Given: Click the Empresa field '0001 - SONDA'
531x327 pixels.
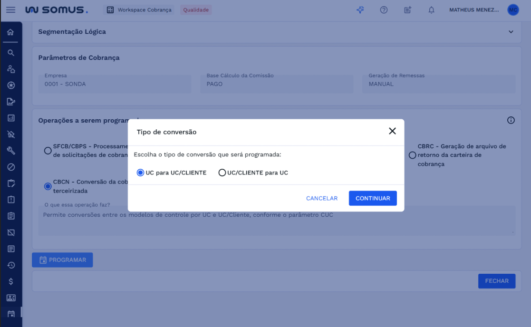Looking at the screenshot, I should point(115,84).
